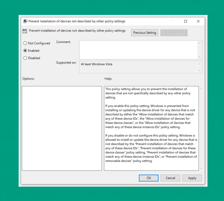Click the Supported on scroll down arrow
Viewport: 224px width, 201px height.
[x=200, y=70]
